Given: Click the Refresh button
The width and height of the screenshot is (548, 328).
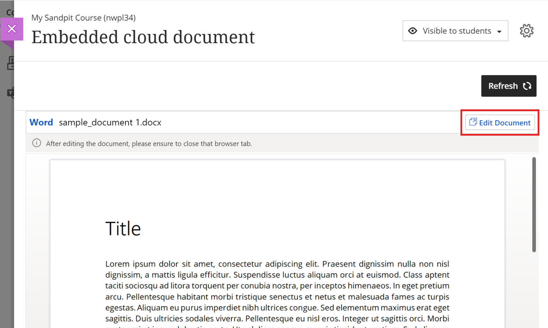Looking at the screenshot, I should pyautogui.click(x=509, y=86).
